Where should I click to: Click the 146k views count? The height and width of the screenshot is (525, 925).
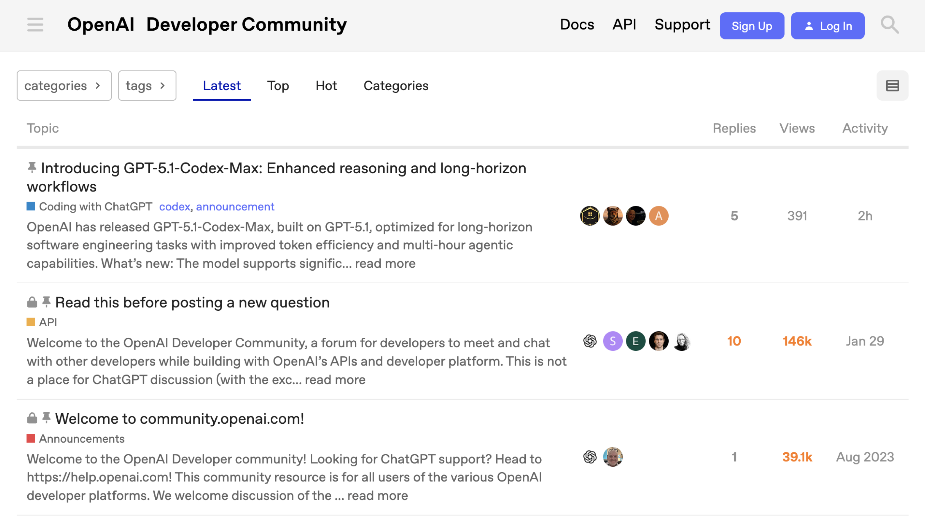[x=797, y=341]
